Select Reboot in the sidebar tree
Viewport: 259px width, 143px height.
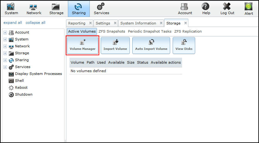coord(21,87)
